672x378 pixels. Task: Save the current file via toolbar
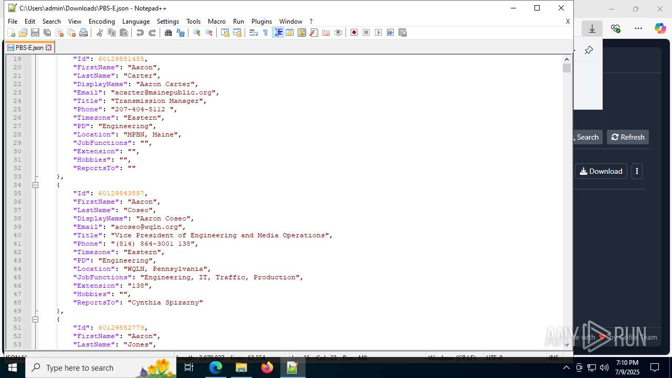pos(35,33)
